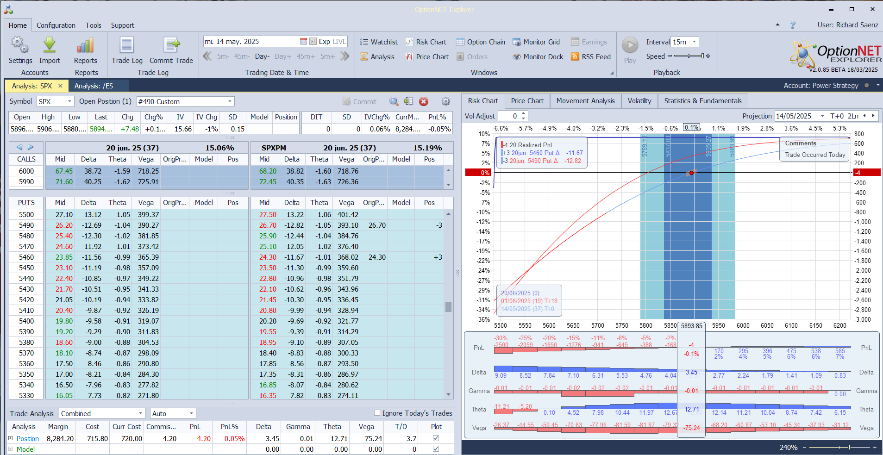Viewport: 883px width, 455px height.
Task: Step back with the double left arrow
Action: (x=207, y=56)
